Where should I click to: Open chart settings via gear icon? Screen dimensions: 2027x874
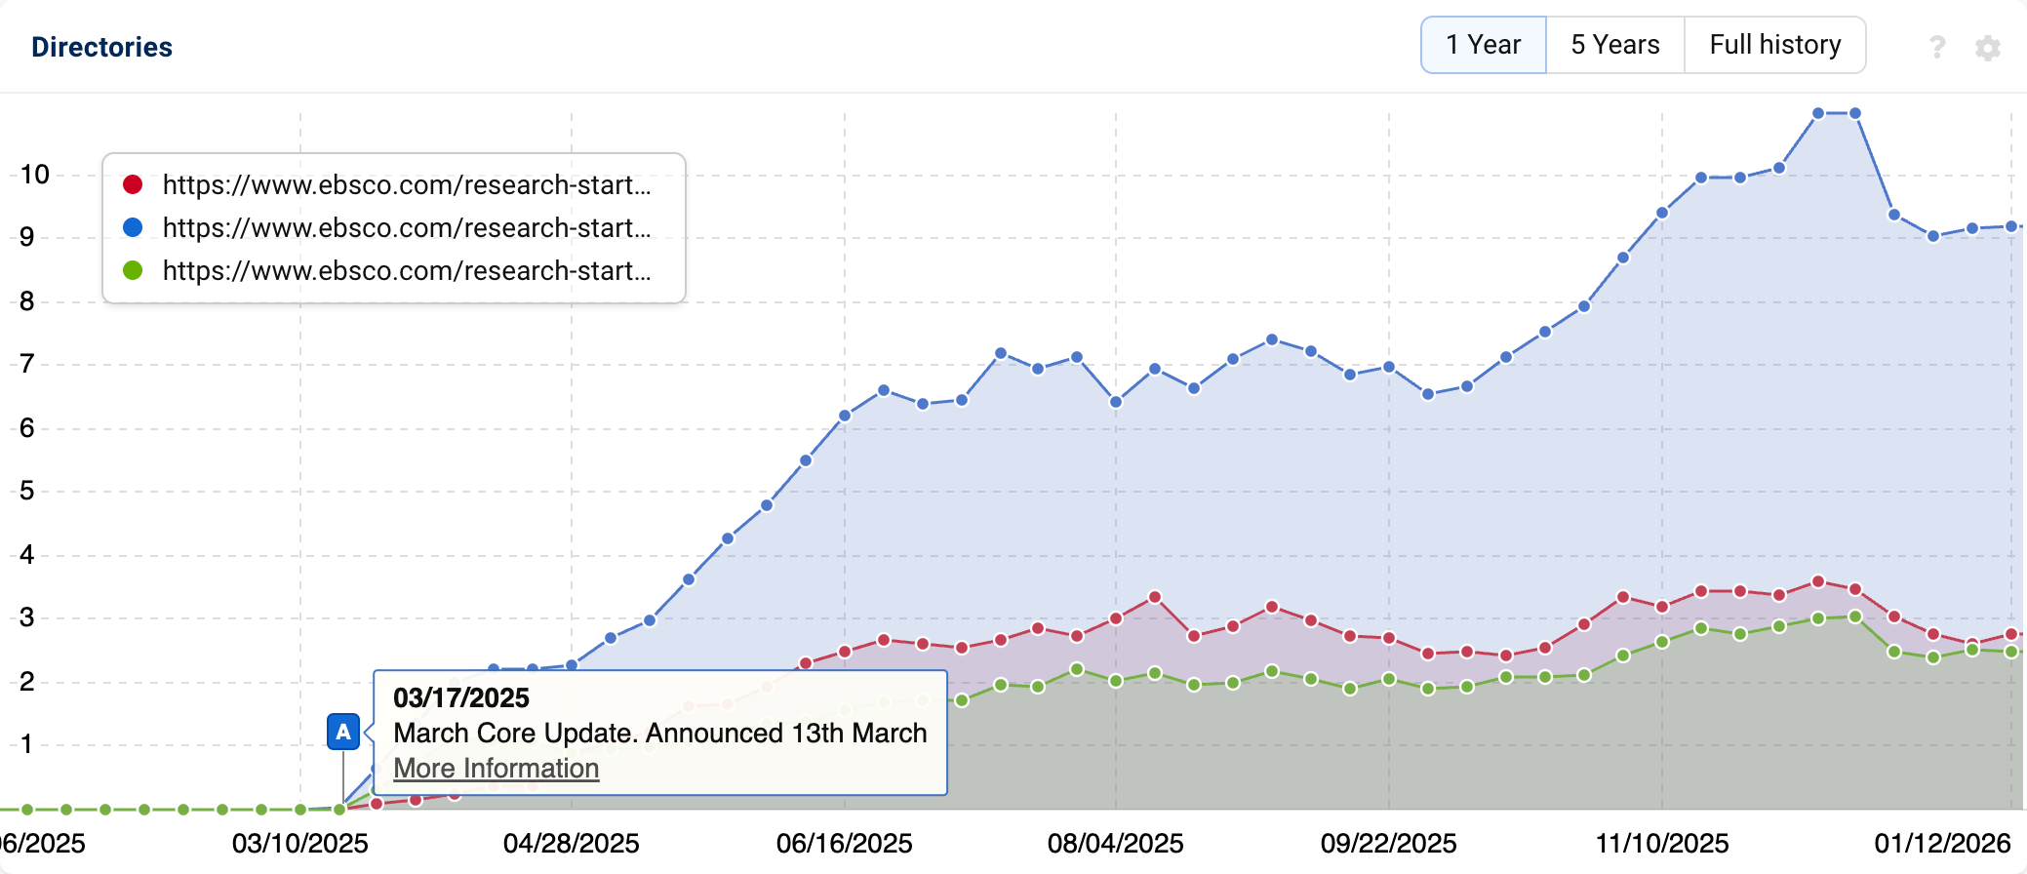1988,48
